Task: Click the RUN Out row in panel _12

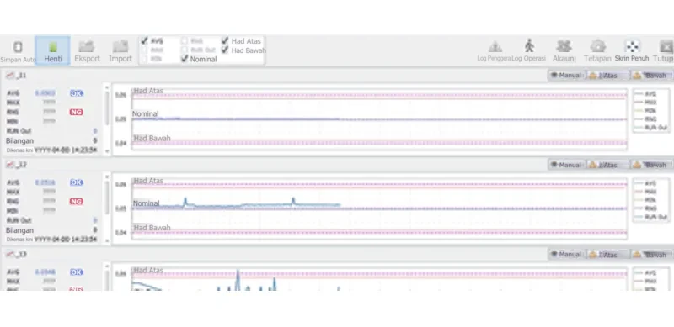Action: (51, 220)
